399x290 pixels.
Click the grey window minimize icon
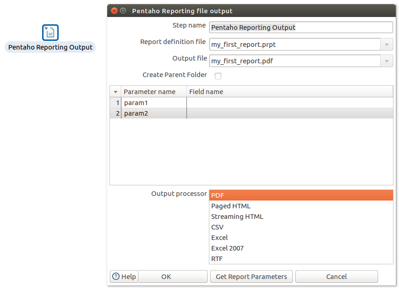pos(123,11)
